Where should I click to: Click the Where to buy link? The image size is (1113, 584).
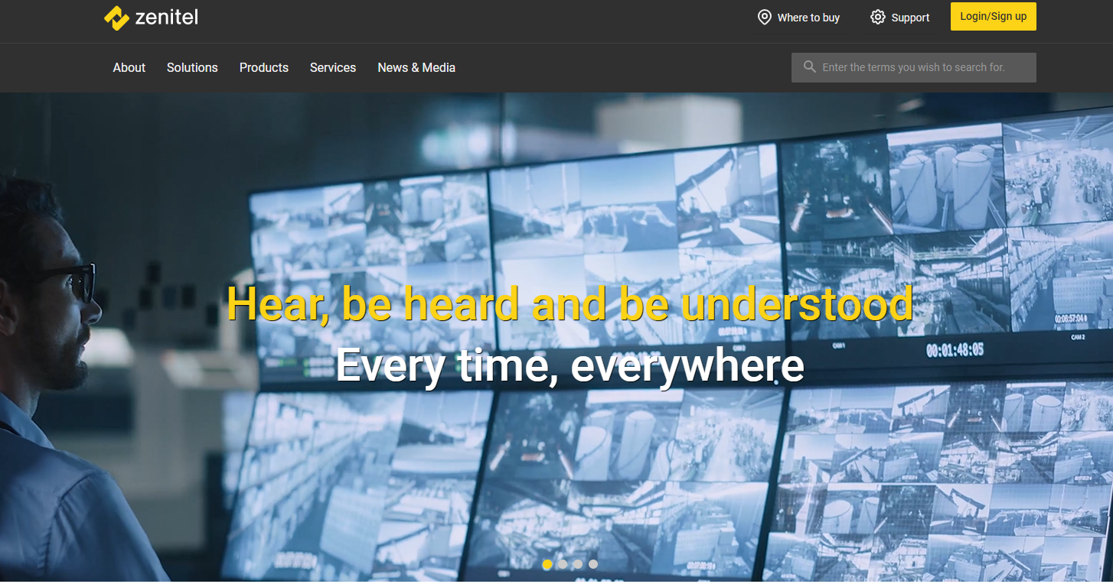[808, 17]
